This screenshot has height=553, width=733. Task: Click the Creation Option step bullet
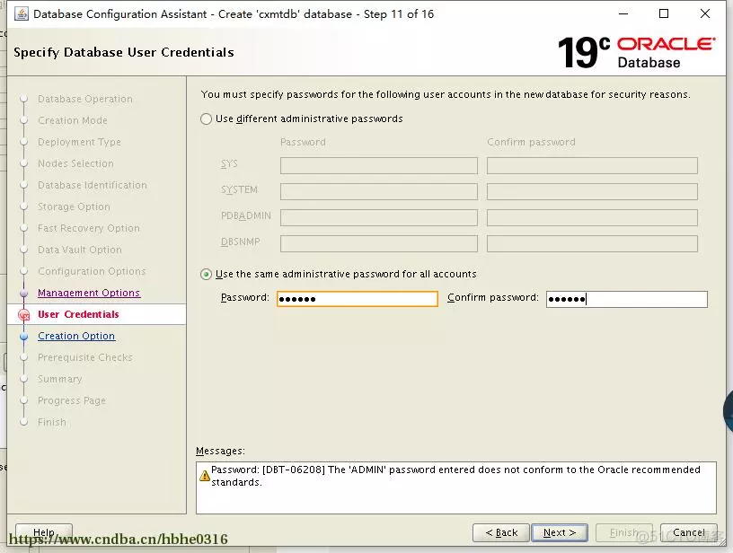tap(24, 337)
